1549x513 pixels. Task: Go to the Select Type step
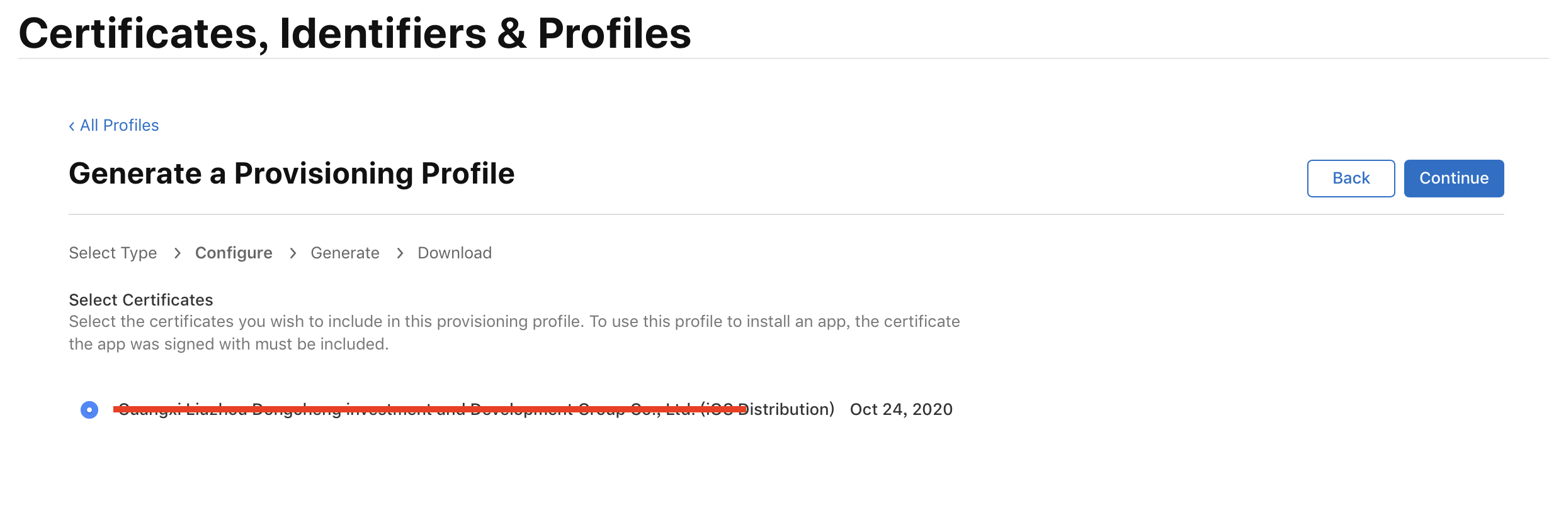pos(113,253)
